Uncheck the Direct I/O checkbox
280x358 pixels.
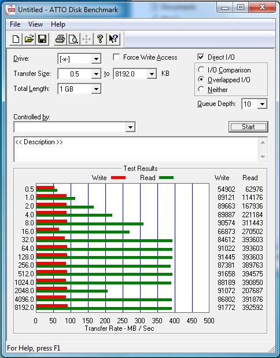[201, 57]
